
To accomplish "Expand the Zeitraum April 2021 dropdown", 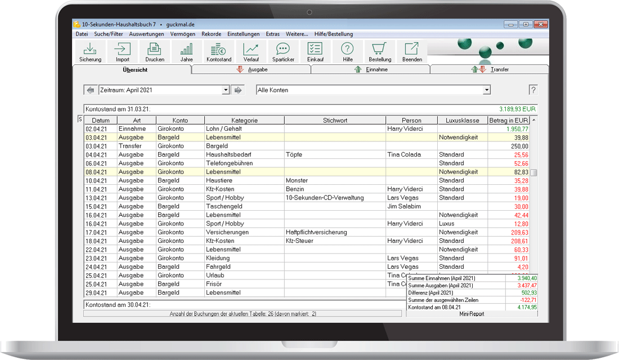I will click(x=226, y=90).
